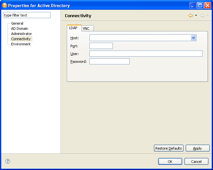The width and height of the screenshot is (213, 170).
Task: Select Connectivity in the tree
Action: (x=21, y=39)
